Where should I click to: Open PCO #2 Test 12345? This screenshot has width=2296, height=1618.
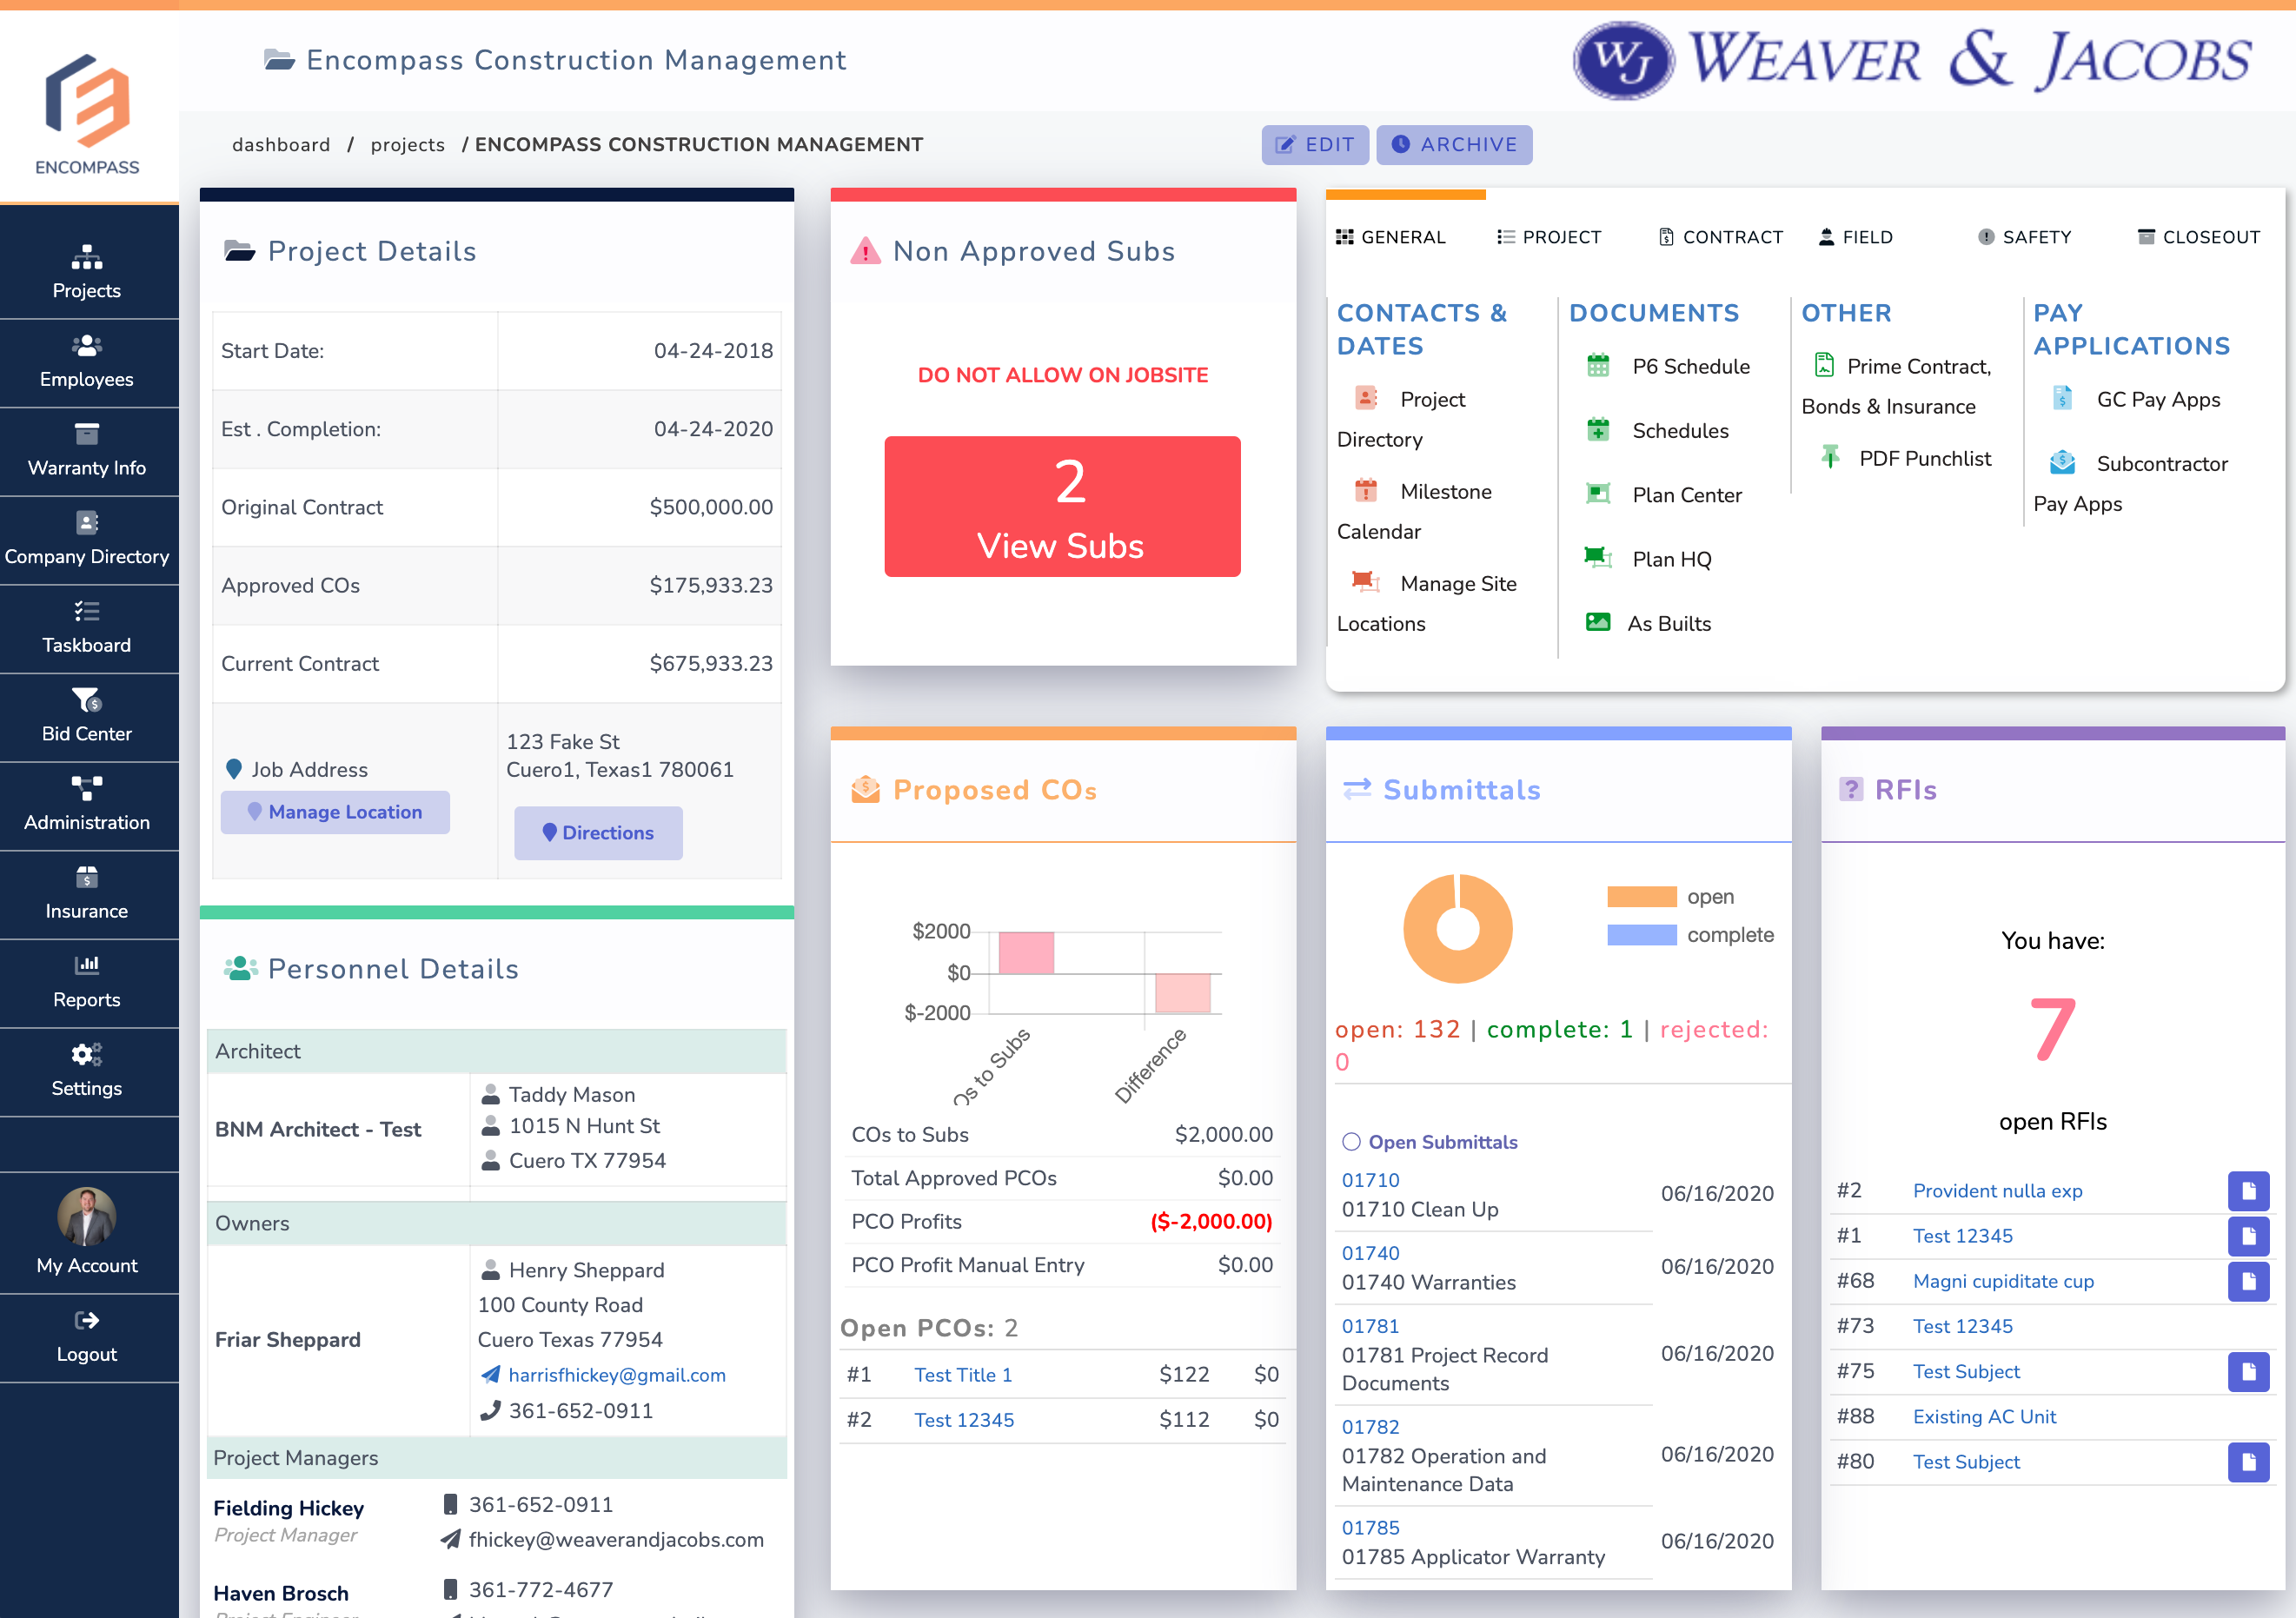click(964, 1420)
